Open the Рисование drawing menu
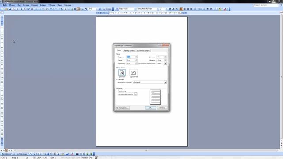Image resolution: width=283 pixels, height=159 pixels. click(7, 154)
